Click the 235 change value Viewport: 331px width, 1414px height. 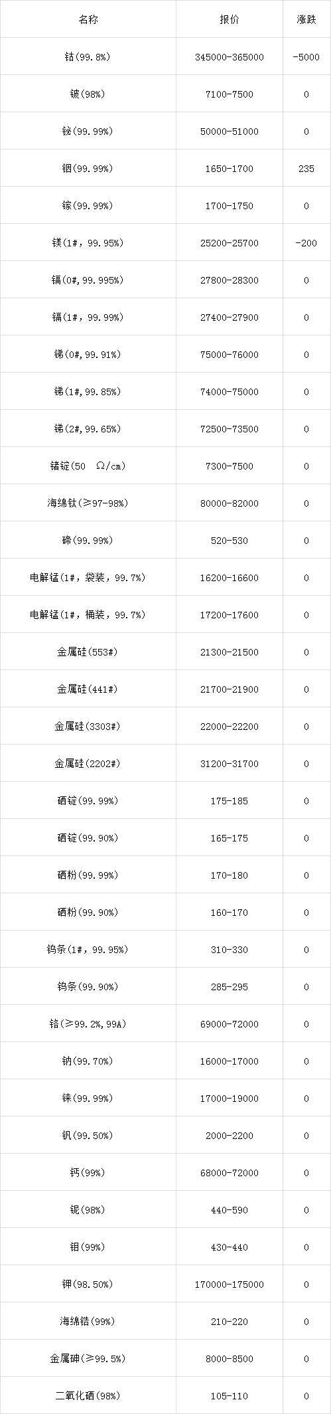(306, 169)
